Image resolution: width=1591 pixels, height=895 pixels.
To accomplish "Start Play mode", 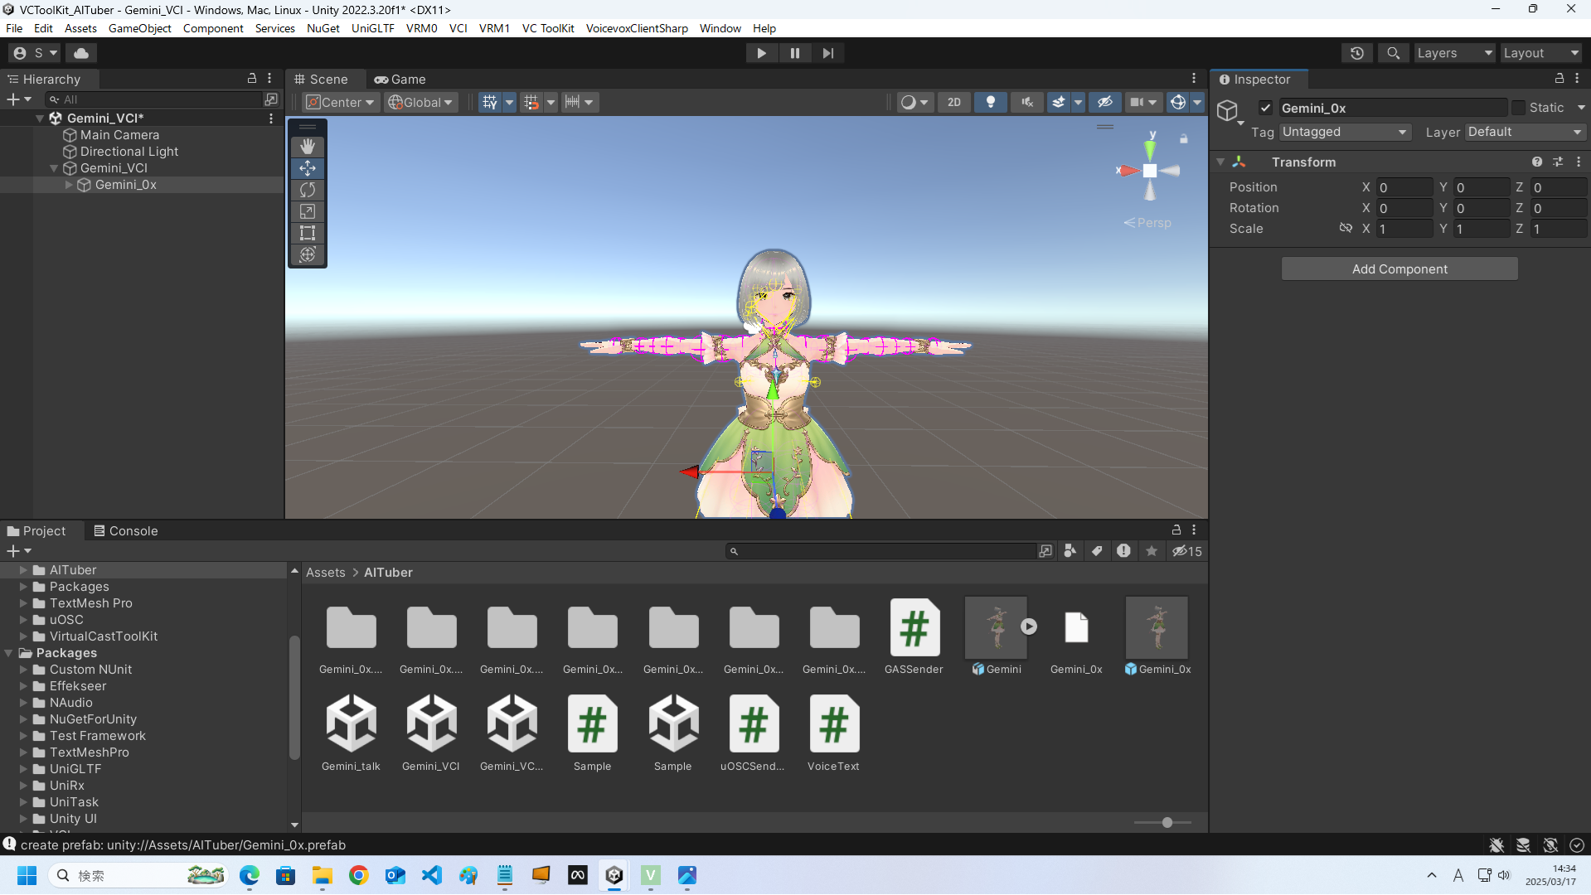I will click(x=761, y=53).
